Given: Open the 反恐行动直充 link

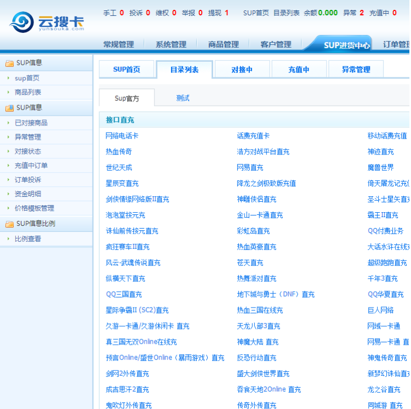Looking at the screenshot, I should [256, 358].
